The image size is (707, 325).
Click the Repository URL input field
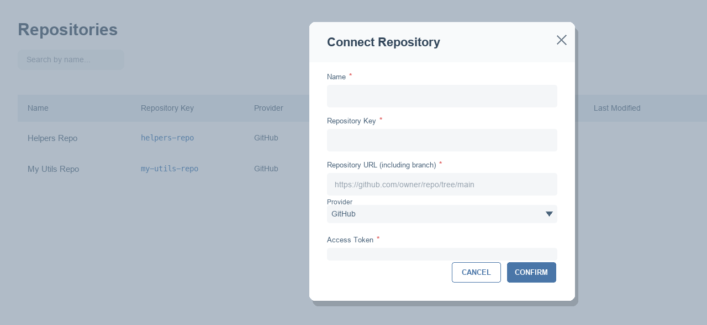point(442,185)
